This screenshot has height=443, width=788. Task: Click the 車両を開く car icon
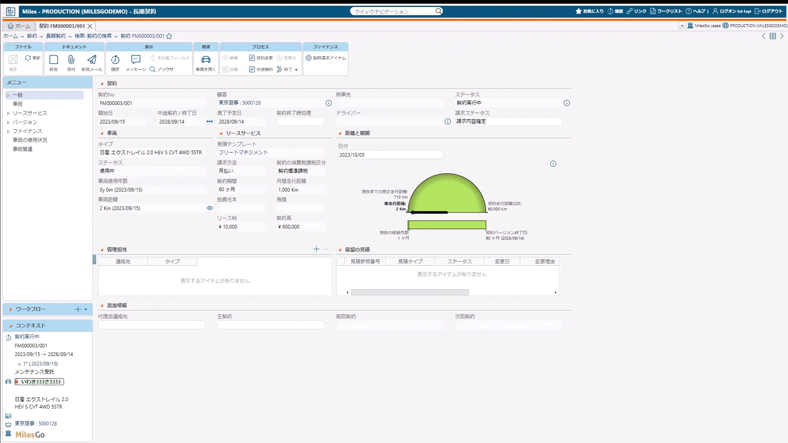point(206,60)
